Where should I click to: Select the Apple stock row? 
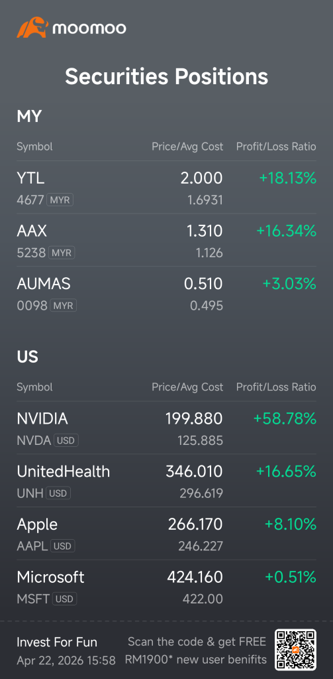pyautogui.click(x=167, y=534)
